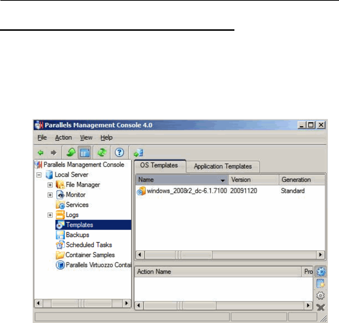
Task: Click the Logs stack icon
Action: pos(60,215)
